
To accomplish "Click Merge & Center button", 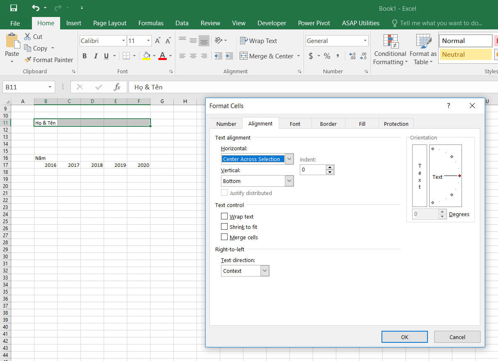I will tap(267, 56).
